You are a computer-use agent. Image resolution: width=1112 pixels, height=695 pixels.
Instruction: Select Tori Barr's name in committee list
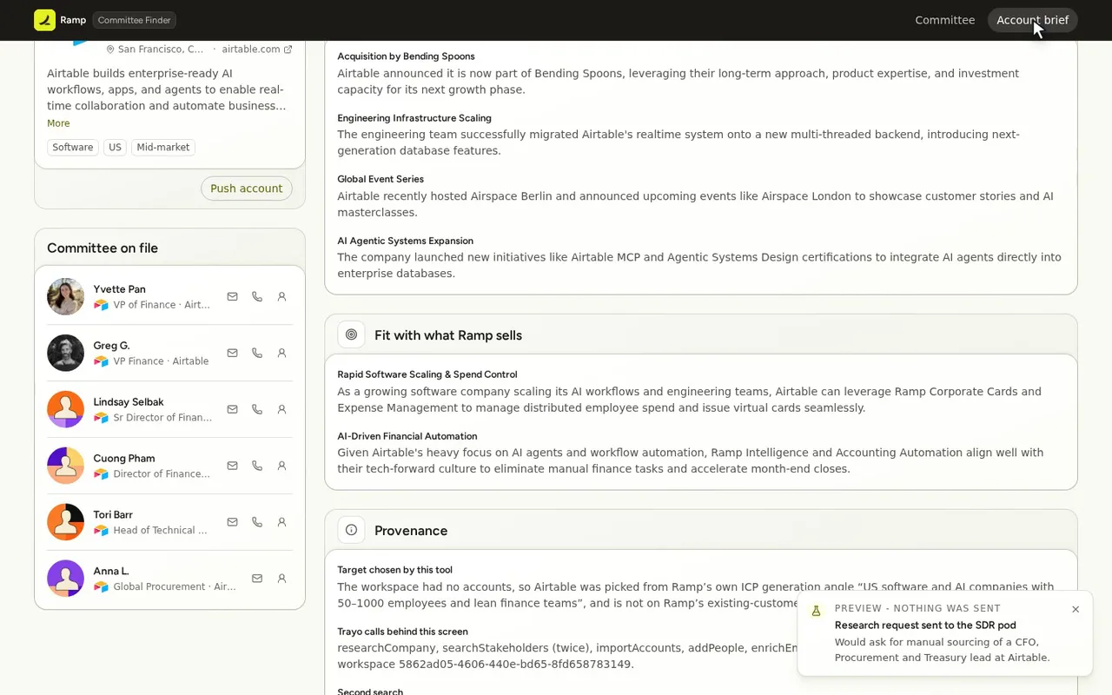(113, 514)
